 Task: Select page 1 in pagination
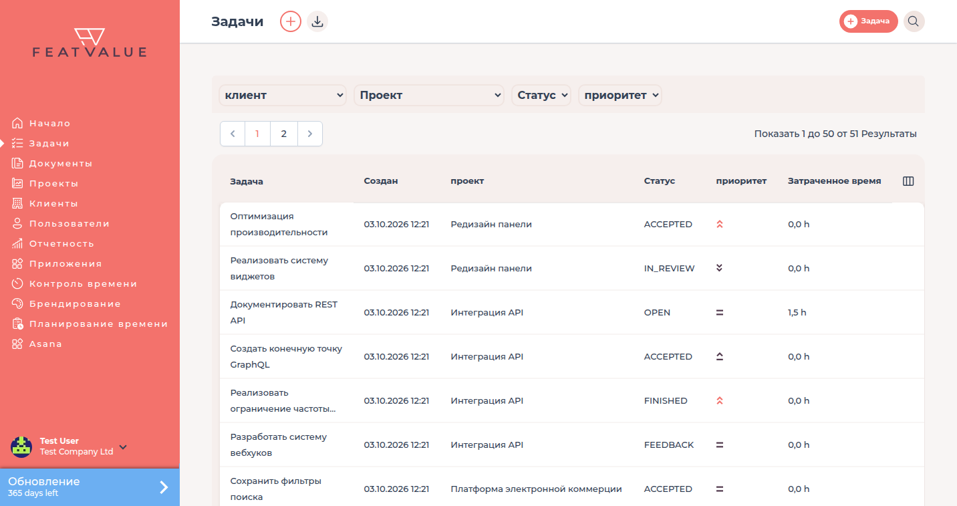coord(257,134)
